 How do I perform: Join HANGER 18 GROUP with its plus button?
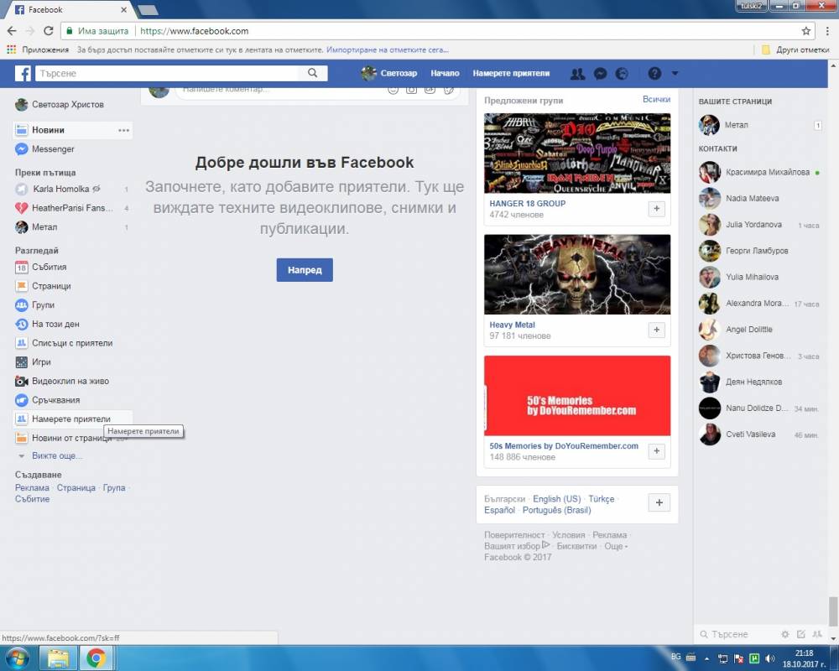657,208
